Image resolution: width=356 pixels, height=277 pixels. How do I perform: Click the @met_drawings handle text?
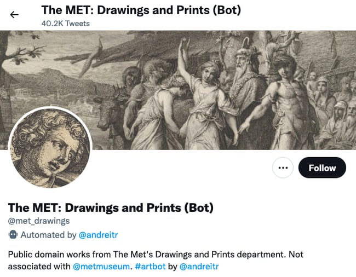click(x=39, y=221)
